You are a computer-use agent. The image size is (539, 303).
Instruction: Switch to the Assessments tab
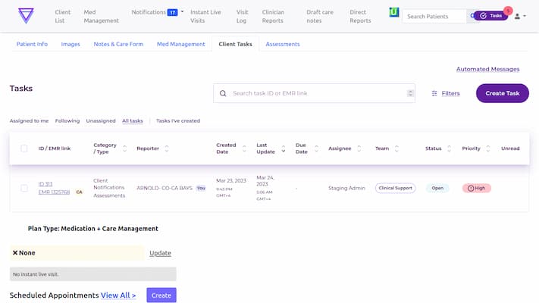pos(283,45)
